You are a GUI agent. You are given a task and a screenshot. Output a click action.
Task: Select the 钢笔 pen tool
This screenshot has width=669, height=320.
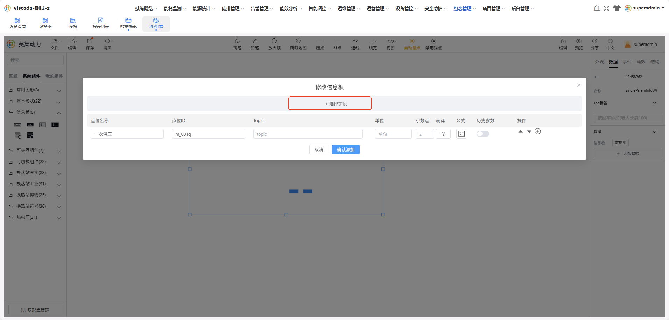tap(237, 44)
